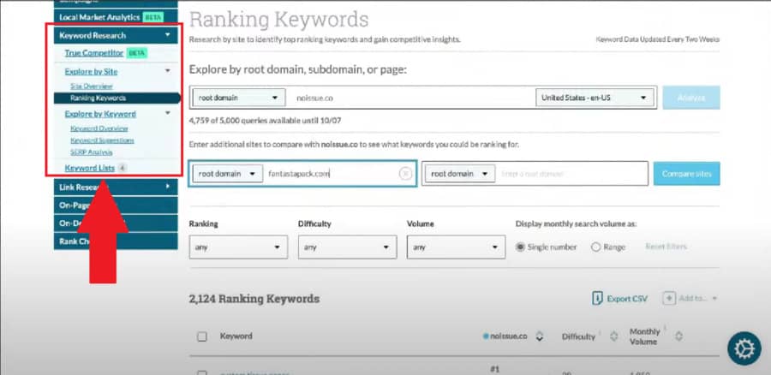Screen dimensions: 771x375
Task: Select the Range radio option
Action: [596, 247]
